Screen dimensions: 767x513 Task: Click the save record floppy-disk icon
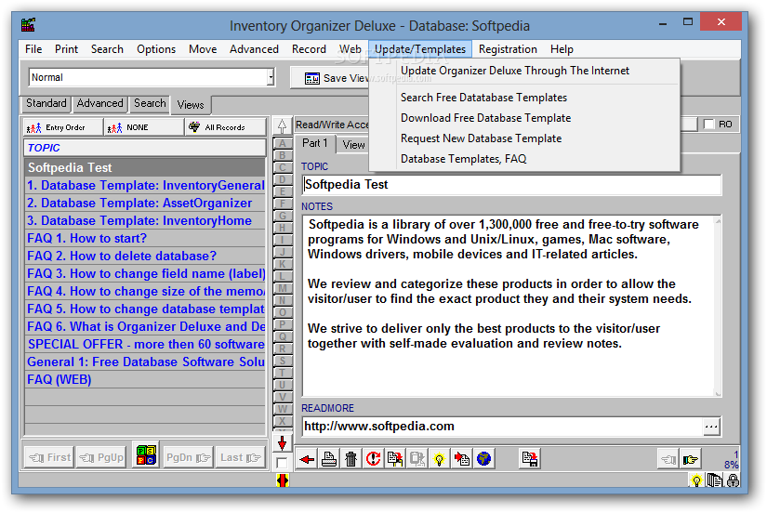[530, 459]
